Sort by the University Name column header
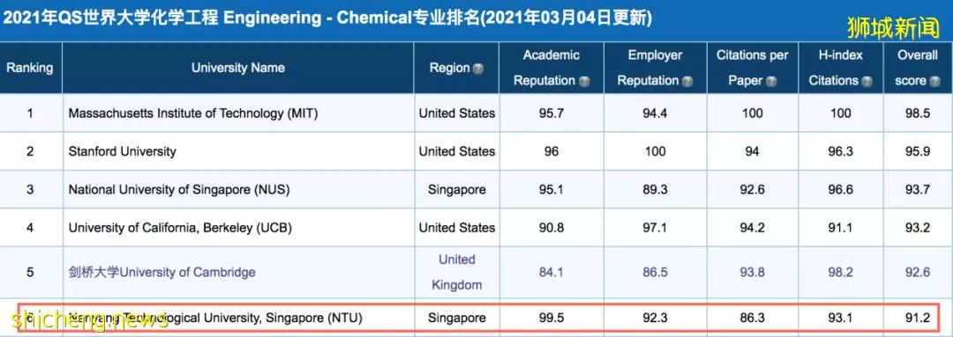Screen dimensions: 953x337 (x=238, y=68)
